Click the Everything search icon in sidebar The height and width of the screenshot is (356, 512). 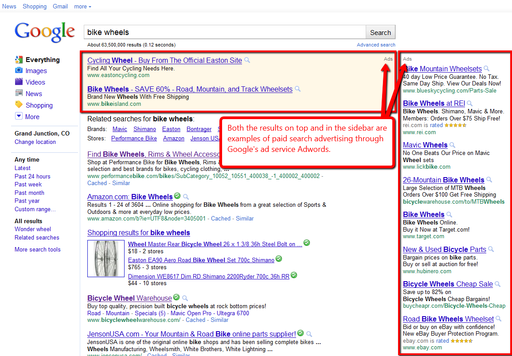tap(19, 60)
